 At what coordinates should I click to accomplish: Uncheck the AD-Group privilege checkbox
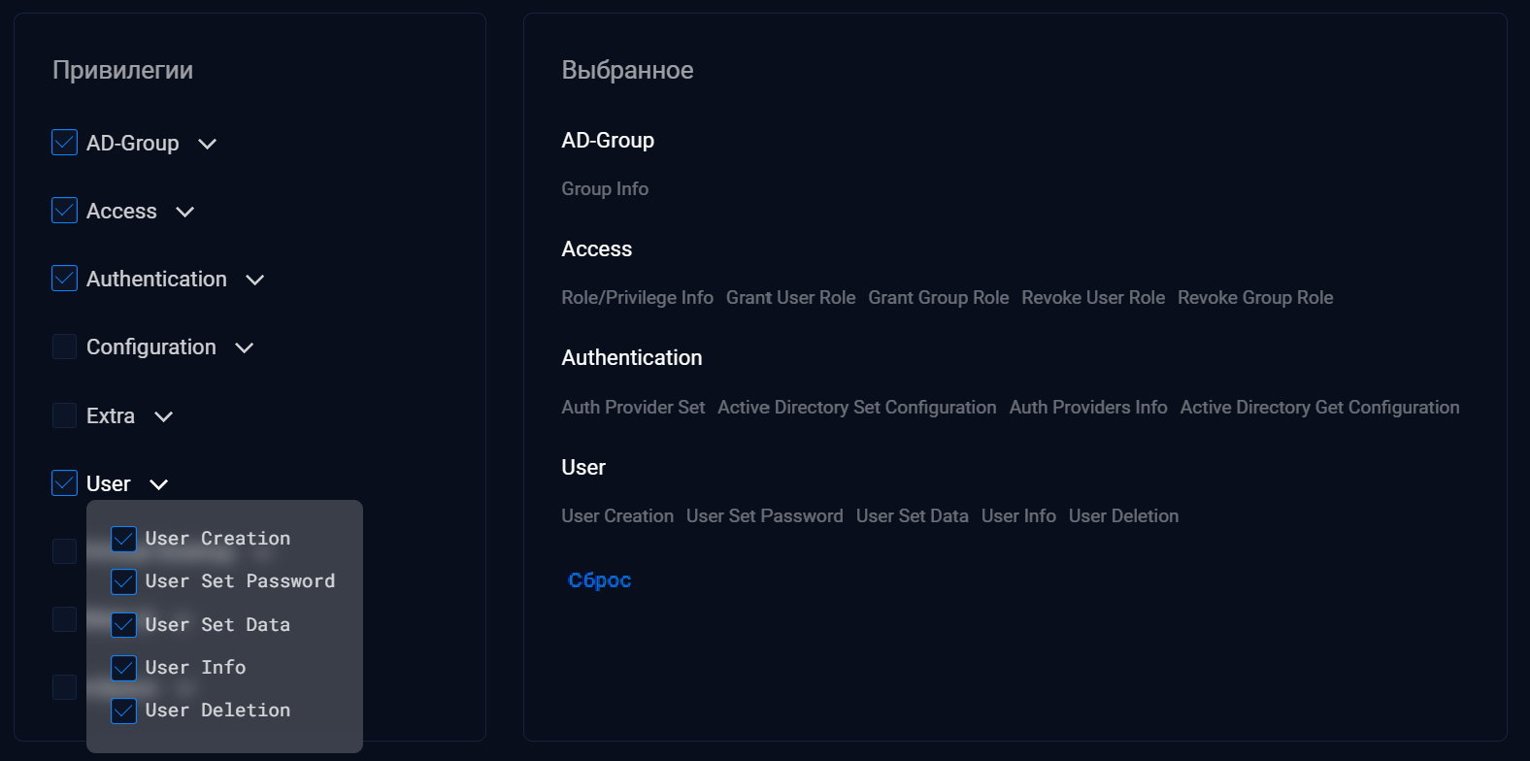(x=64, y=143)
